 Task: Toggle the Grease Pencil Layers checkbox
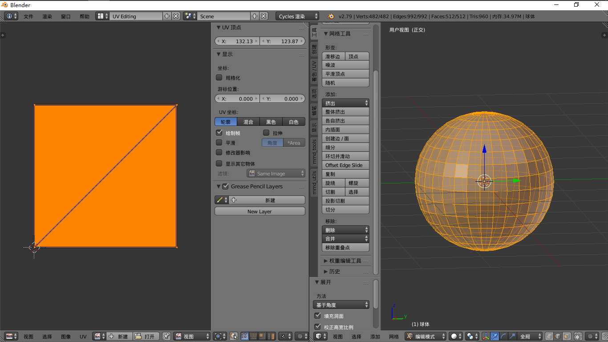pyautogui.click(x=226, y=186)
